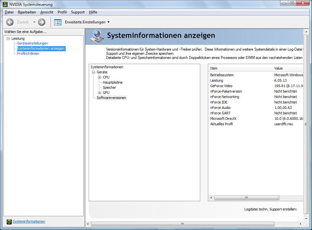Viewport: 312px width, 230px height.
Task: Click the Systeminformationen icon at bottom left
Action: (x=9, y=221)
